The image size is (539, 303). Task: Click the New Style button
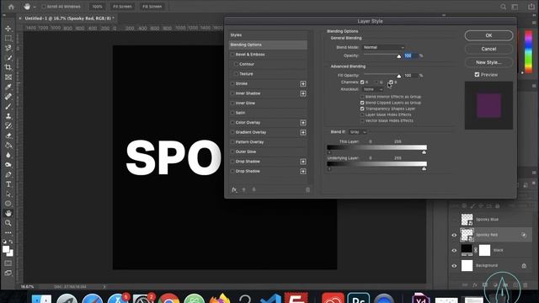point(488,62)
